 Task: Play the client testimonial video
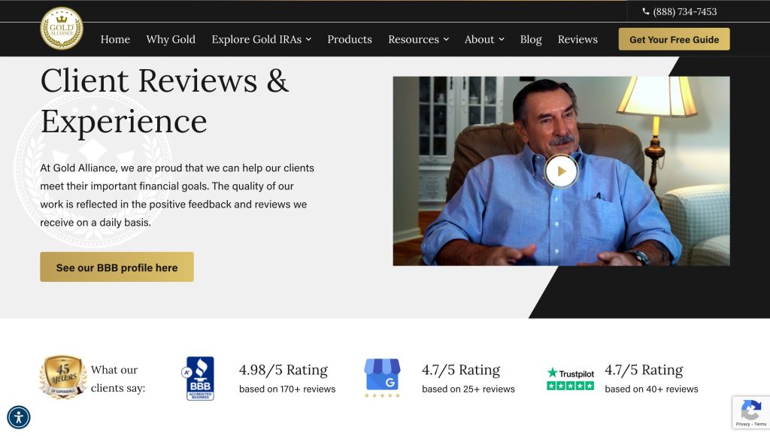pos(561,171)
